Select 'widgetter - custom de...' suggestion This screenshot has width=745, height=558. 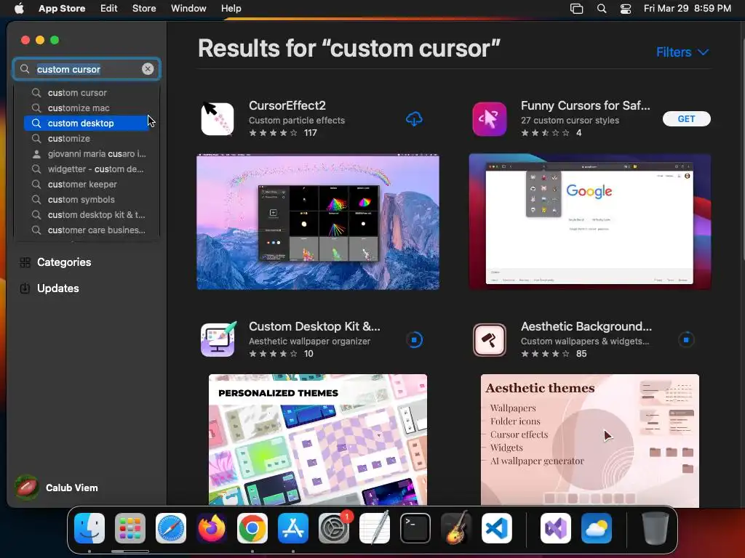click(87, 169)
